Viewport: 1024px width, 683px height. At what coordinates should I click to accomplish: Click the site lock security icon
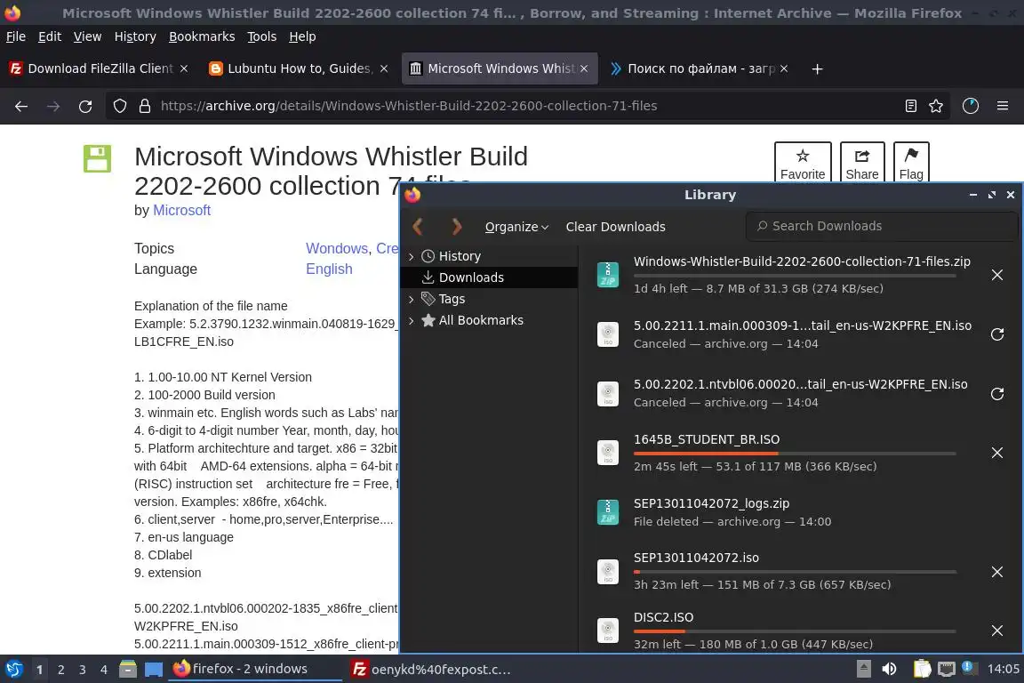click(x=145, y=106)
